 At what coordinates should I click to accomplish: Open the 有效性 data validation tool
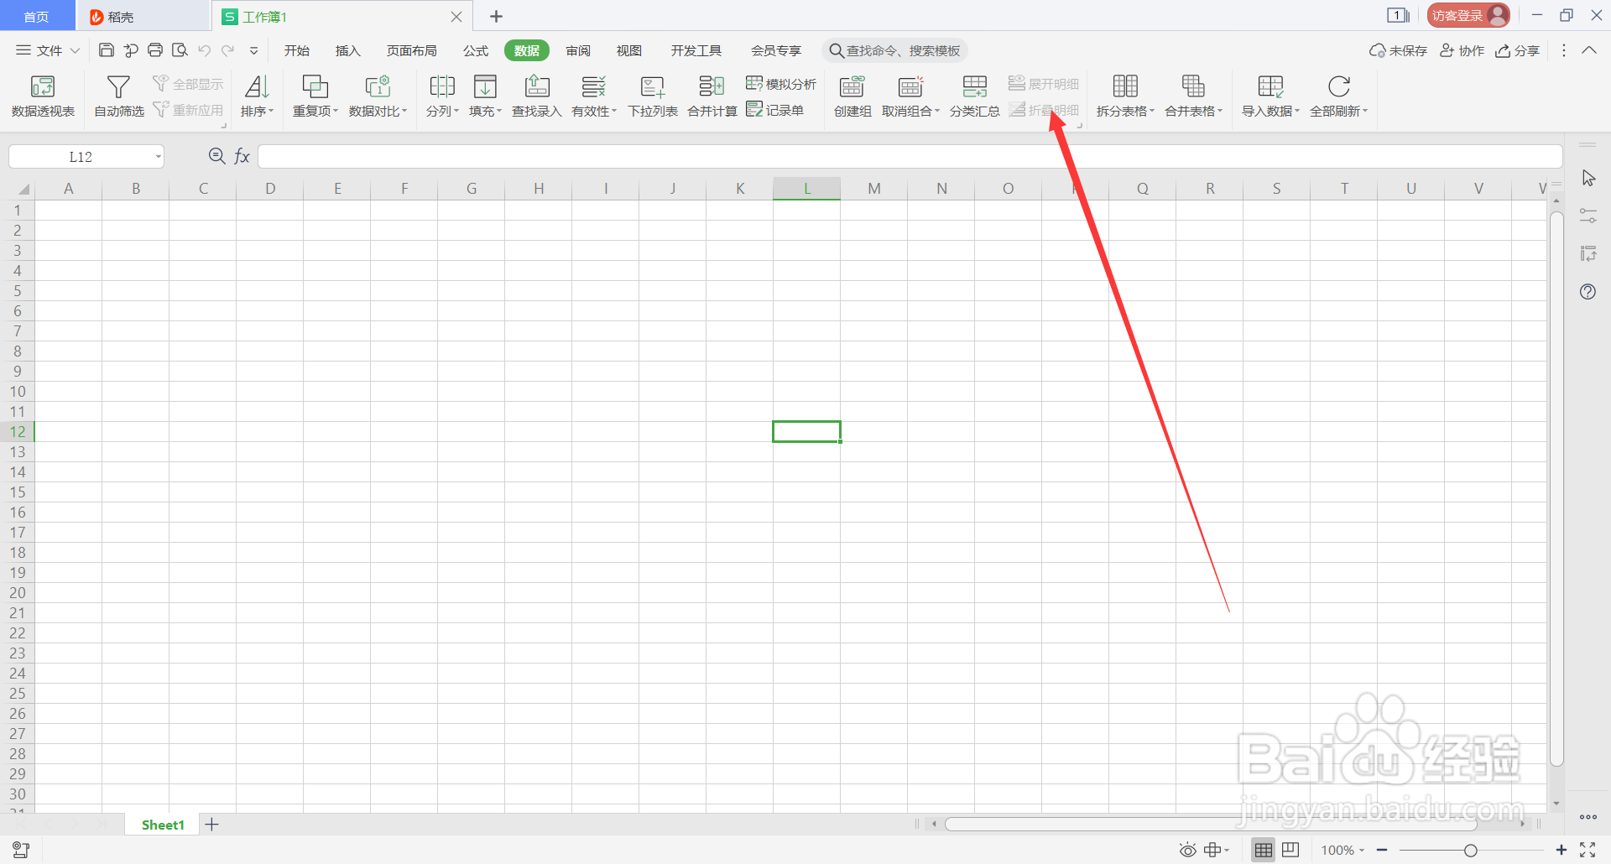(x=593, y=96)
